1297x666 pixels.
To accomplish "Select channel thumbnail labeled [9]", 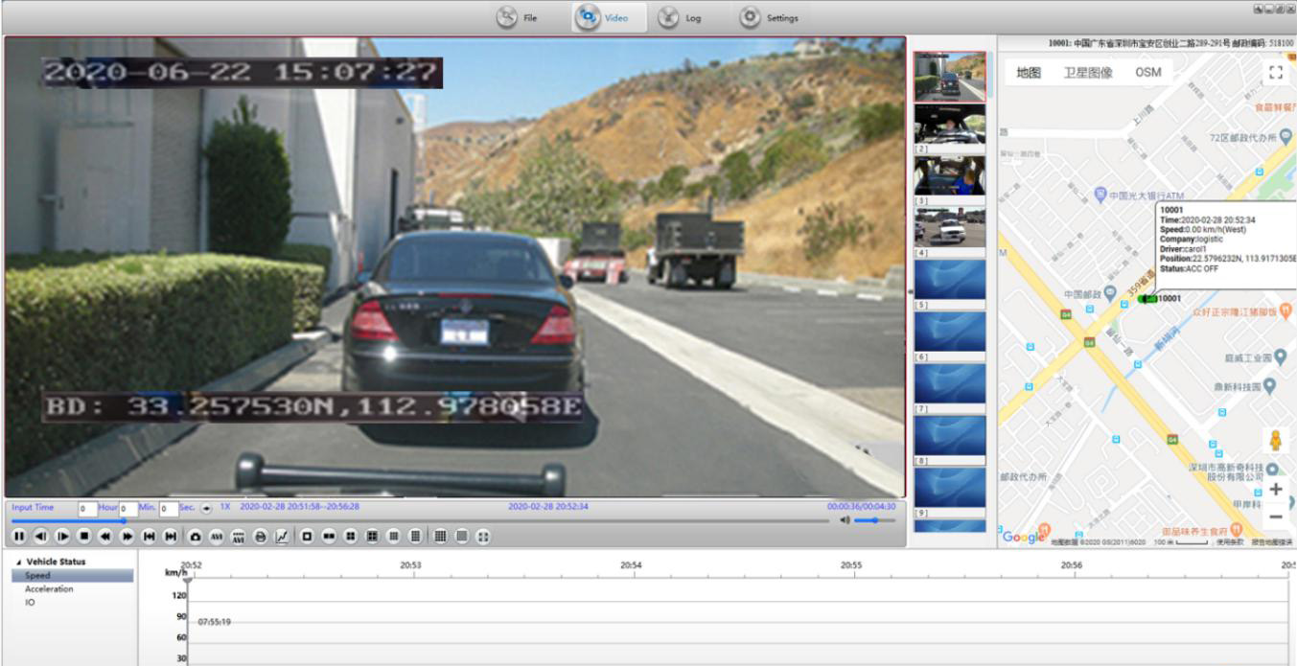I will (949, 487).
